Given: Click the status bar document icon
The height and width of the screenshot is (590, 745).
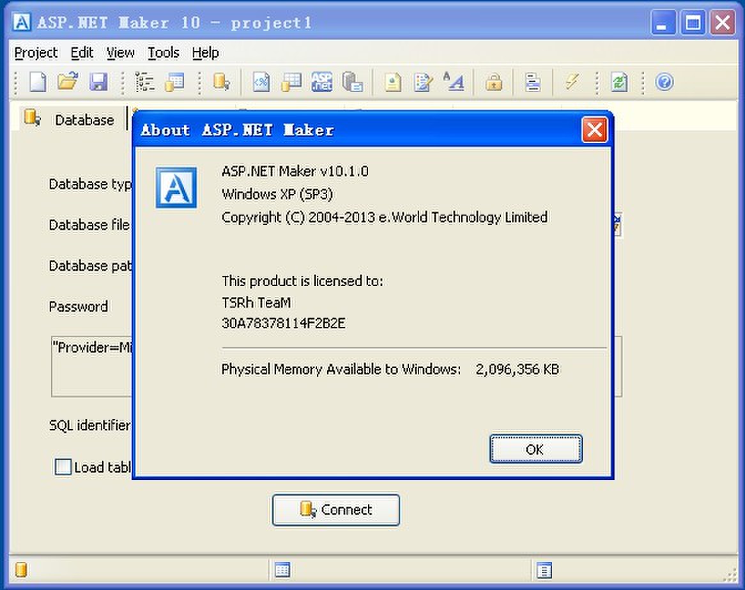Looking at the screenshot, I should (x=544, y=570).
